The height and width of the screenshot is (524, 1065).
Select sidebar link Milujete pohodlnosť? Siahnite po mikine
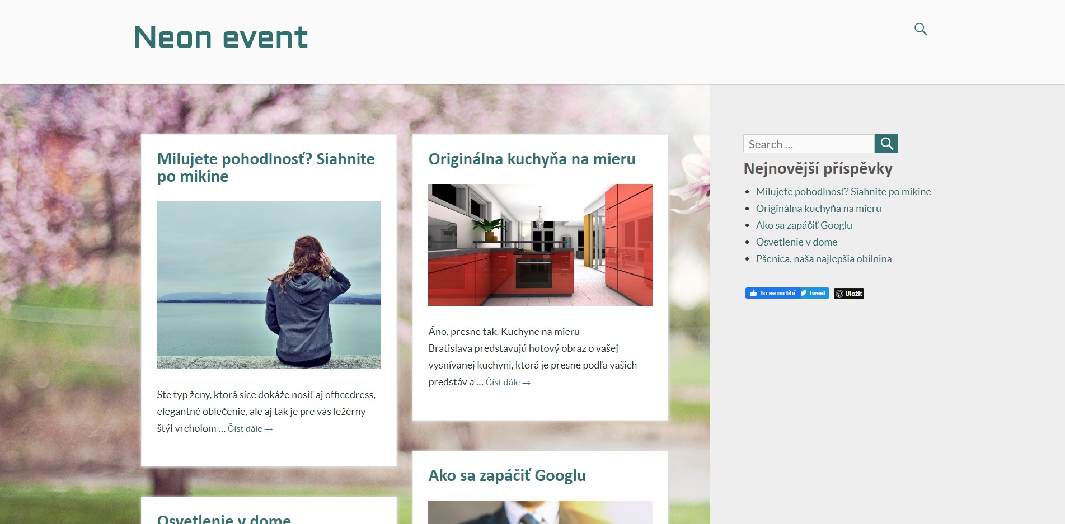(x=843, y=192)
